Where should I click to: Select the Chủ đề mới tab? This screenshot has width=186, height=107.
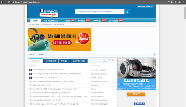pyautogui.click(x=36, y=61)
